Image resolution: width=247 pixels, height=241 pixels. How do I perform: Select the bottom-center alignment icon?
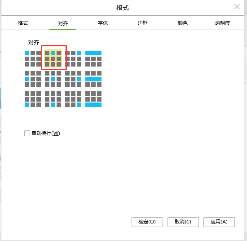pos(53,99)
